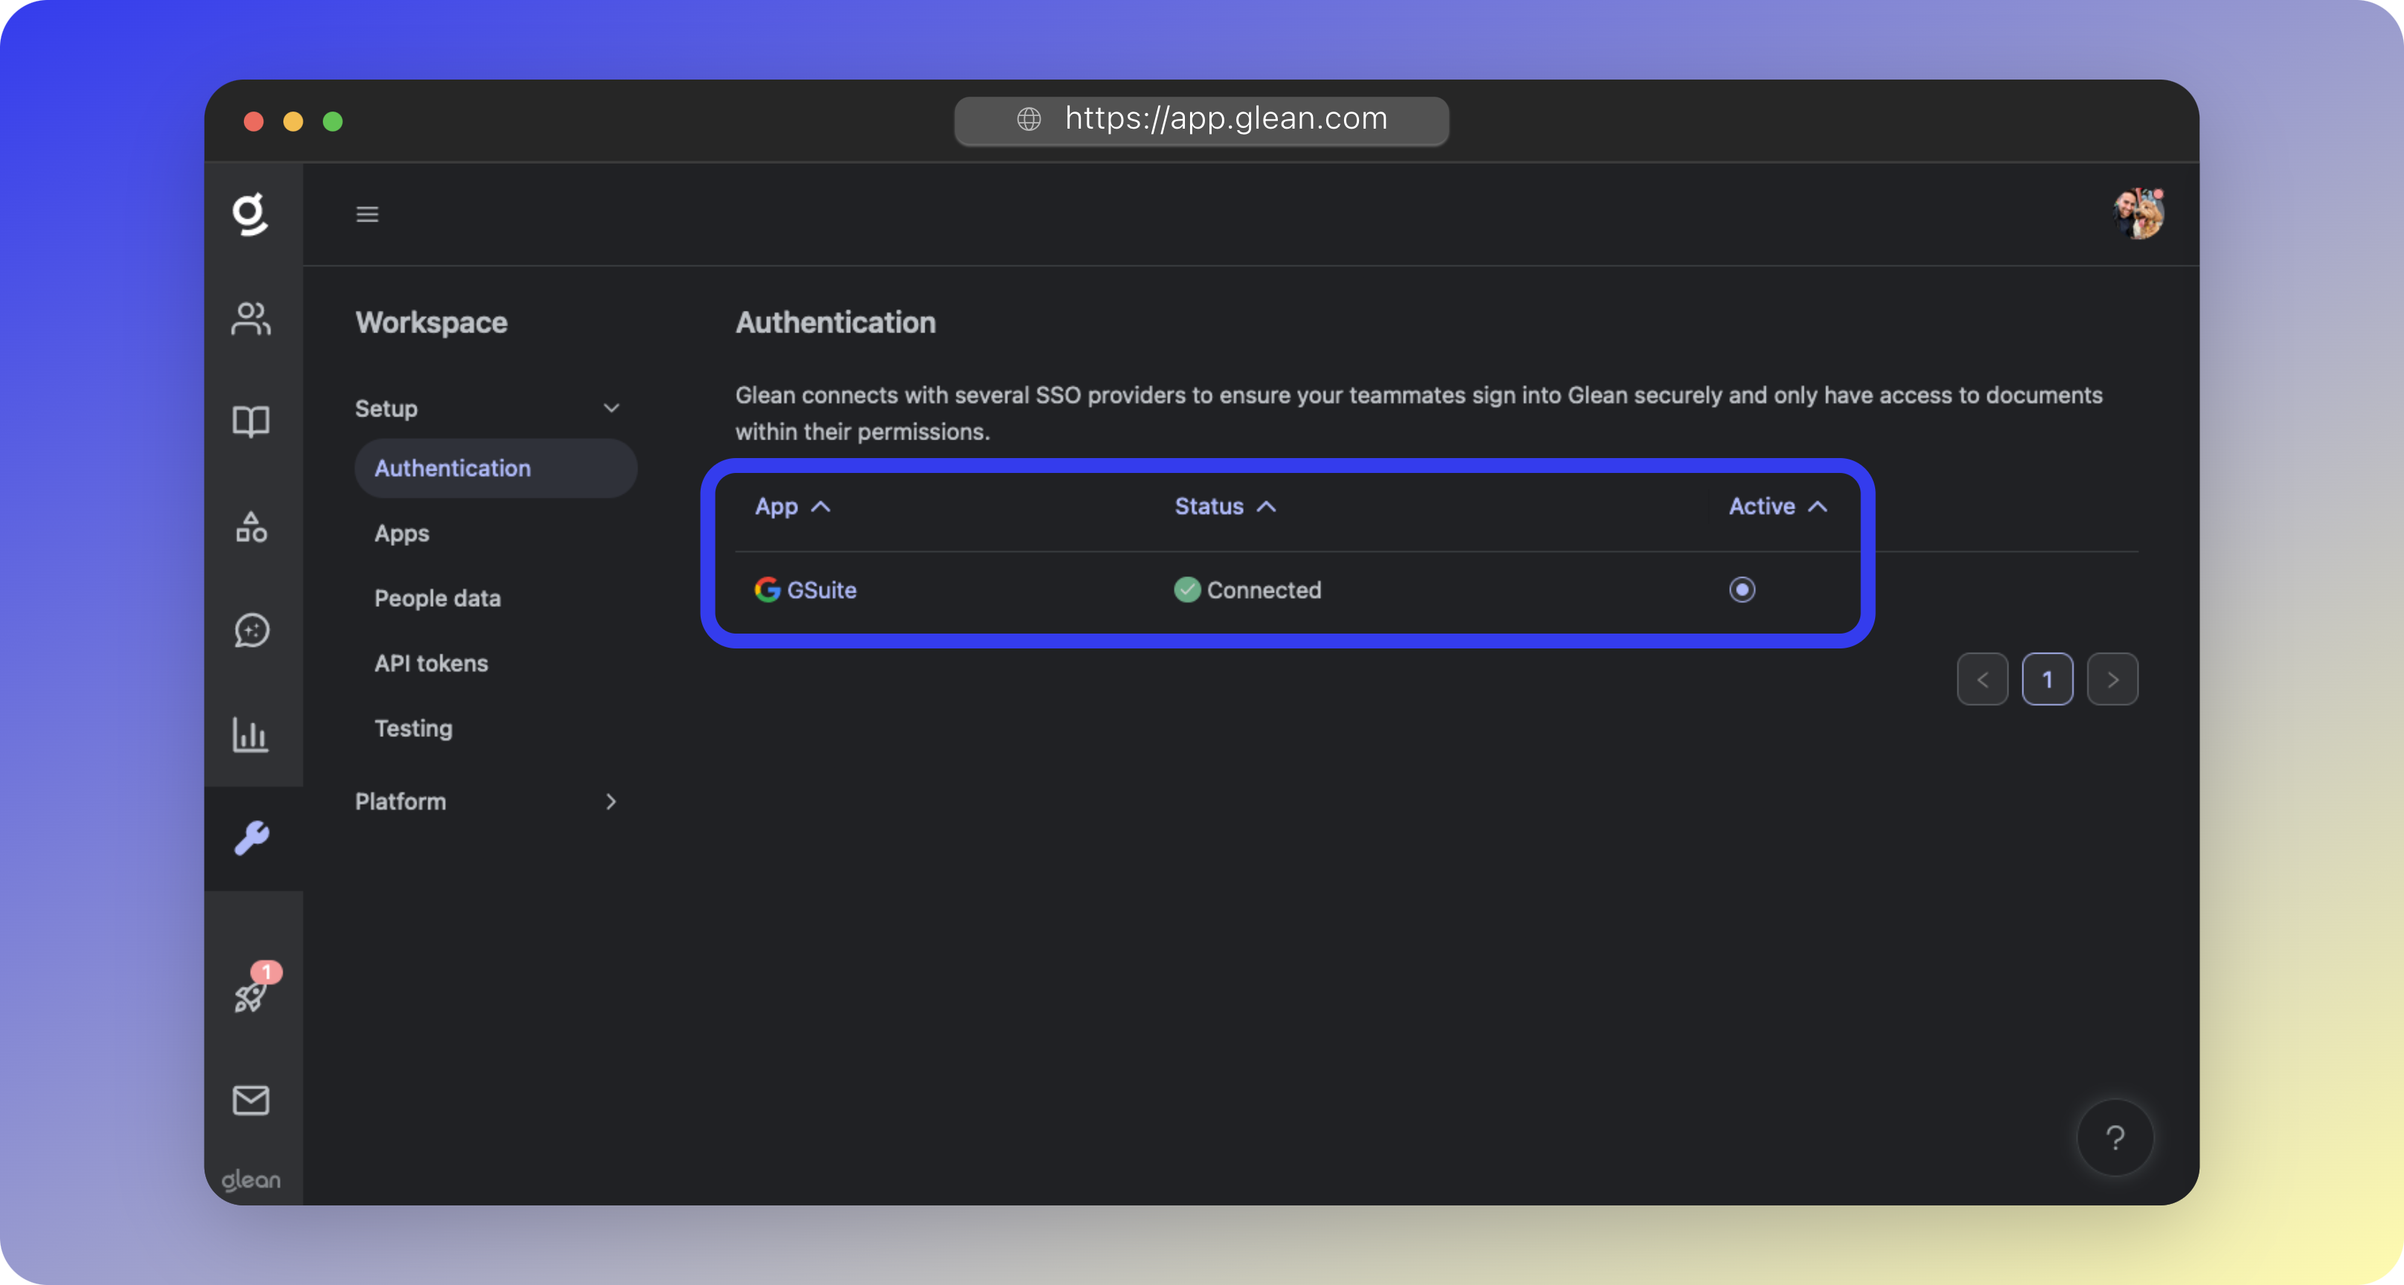Open the Apps menu item
Screen dimensions: 2404x1285
(402, 534)
